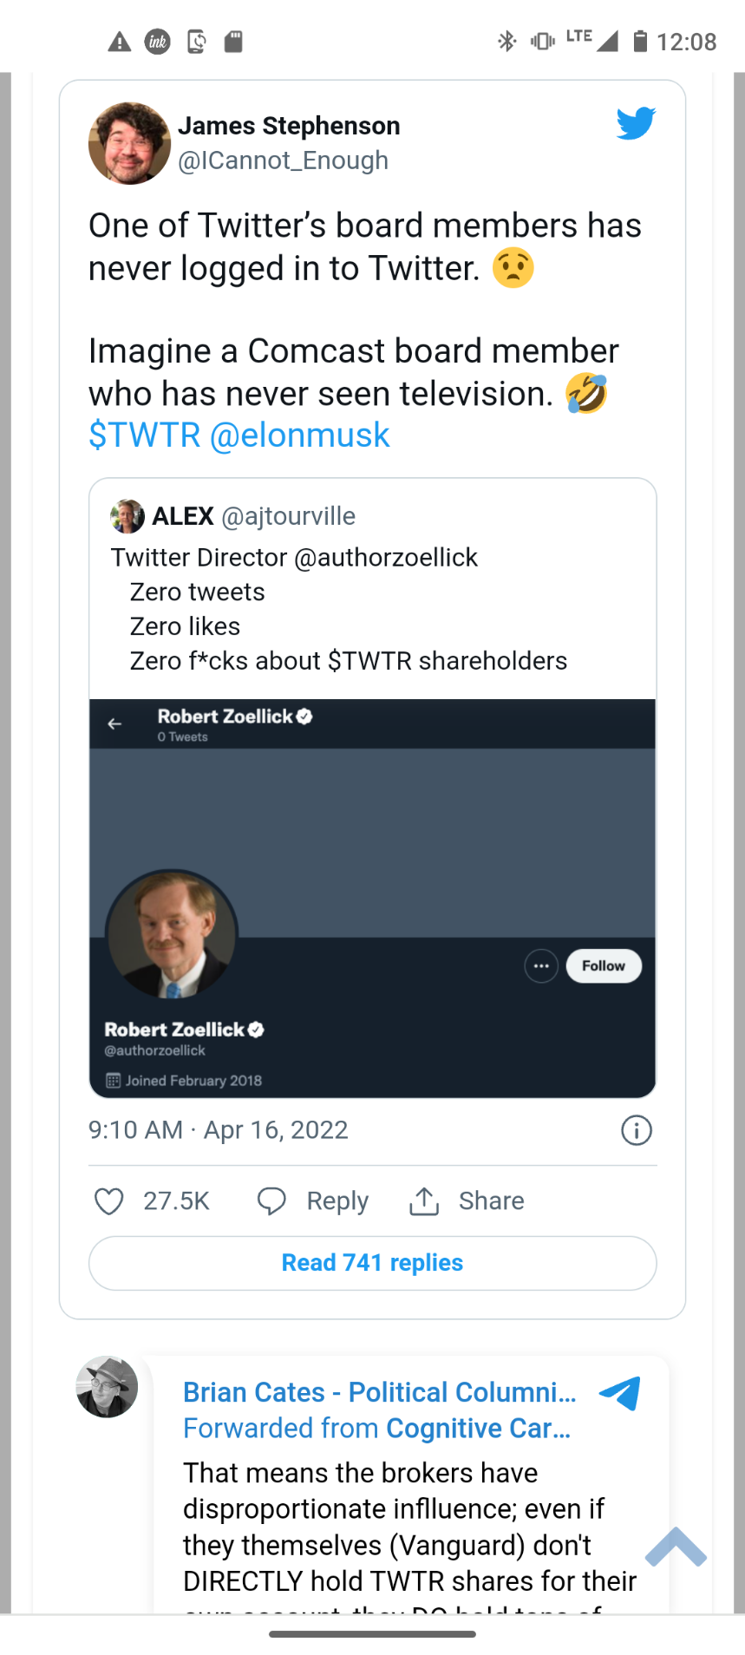This screenshot has width=745, height=1655.
Task: Tap the Telegram paper plane icon
Action: (x=620, y=1393)
